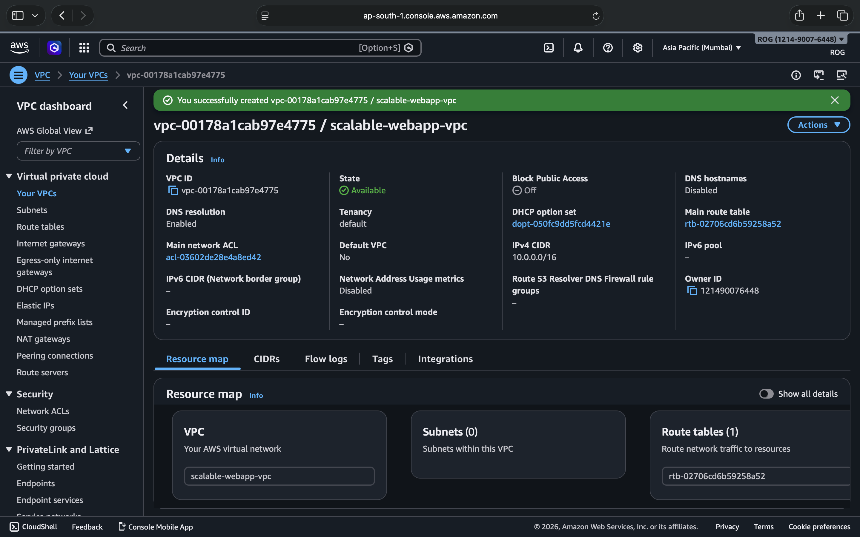Copy the Owner ID value
Screen dimensions: 860x537
pyautogui.click(x=692, y=291)
